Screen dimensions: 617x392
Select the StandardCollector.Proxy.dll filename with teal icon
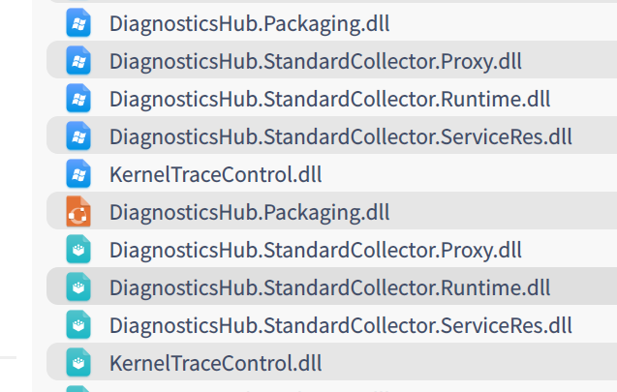pyautogui.click(x=316, y=250)
